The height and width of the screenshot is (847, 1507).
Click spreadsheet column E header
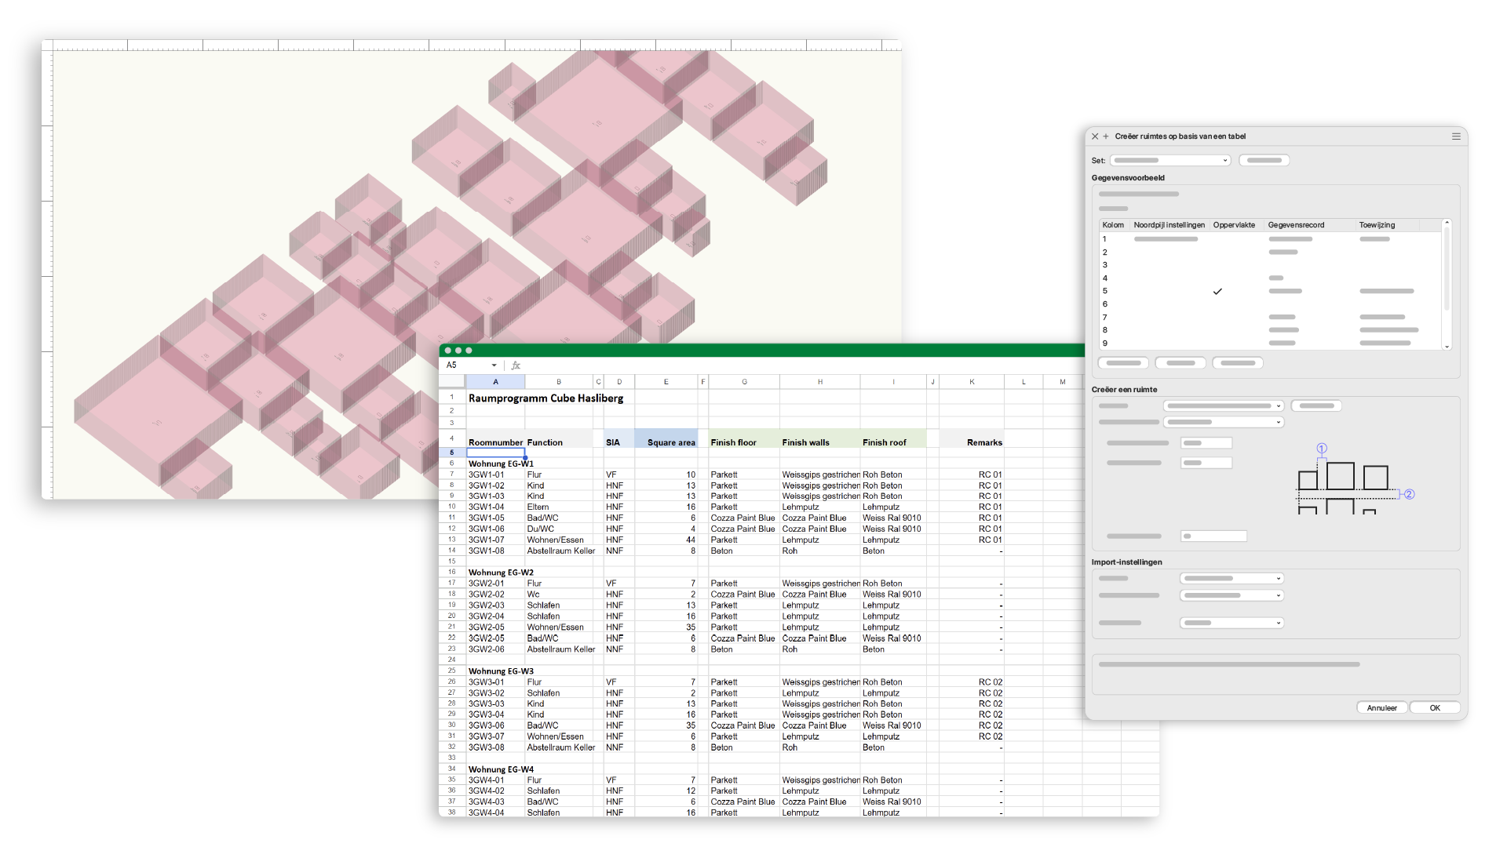click(x=666, y=382)
